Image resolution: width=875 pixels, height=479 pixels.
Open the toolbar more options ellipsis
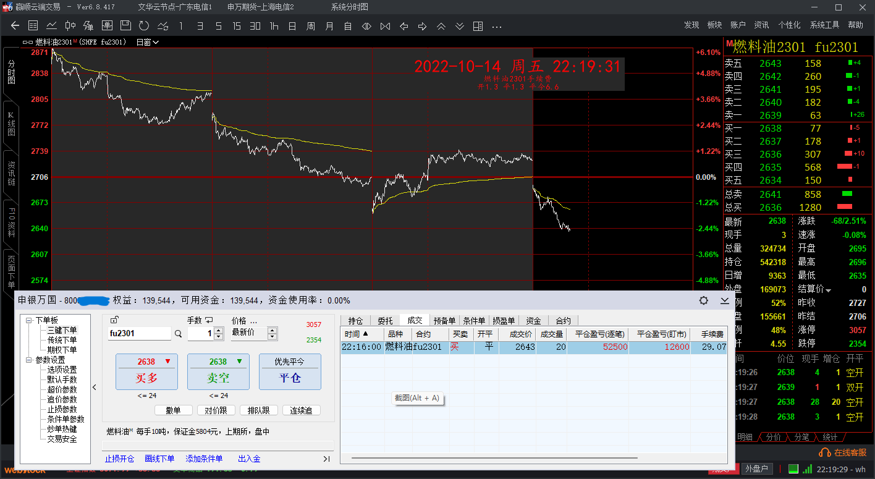click(x=496, y=27)
